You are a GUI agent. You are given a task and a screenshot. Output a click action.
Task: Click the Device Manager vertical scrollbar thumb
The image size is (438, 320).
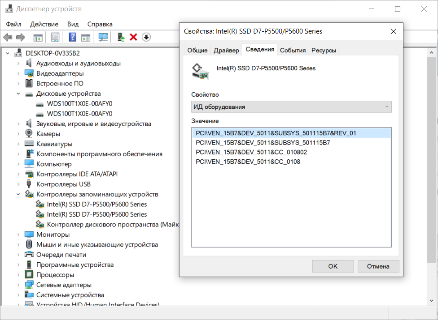pyautogui.click(x=432, y=160)
